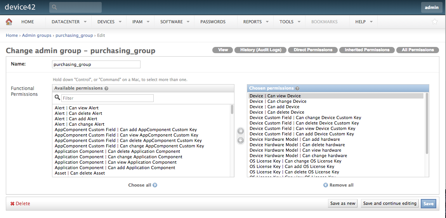Open History (Audit Logs)

coord(260,50)
